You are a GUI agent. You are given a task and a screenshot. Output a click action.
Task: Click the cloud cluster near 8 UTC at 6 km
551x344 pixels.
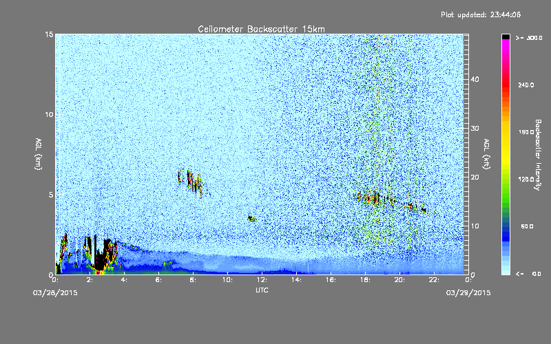pos(191,181)
